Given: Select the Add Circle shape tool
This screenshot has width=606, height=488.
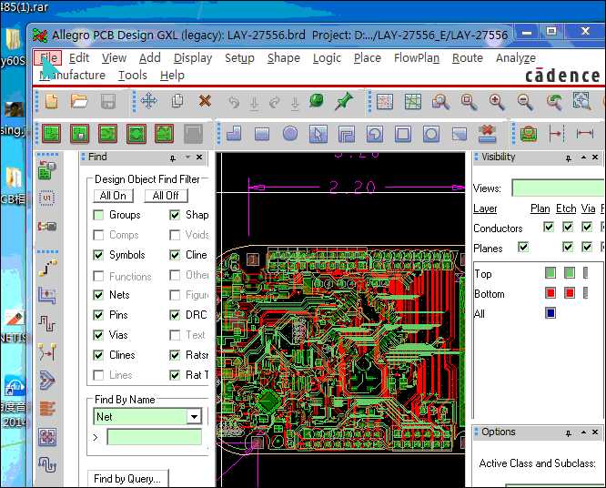Looking at the screenshot, I should click(x=290, y=134).
